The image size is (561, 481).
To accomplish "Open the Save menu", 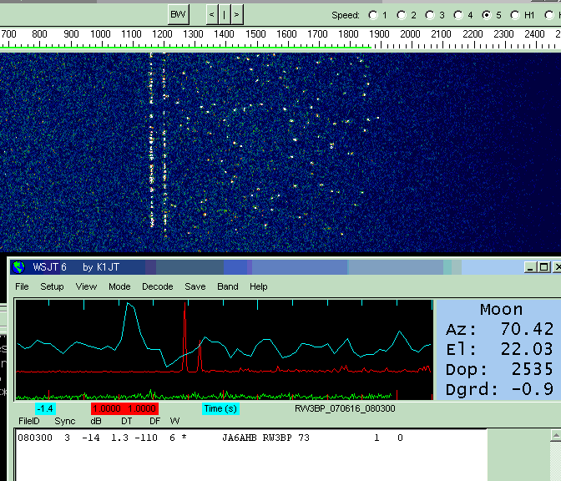I will [x=195, y=286].
